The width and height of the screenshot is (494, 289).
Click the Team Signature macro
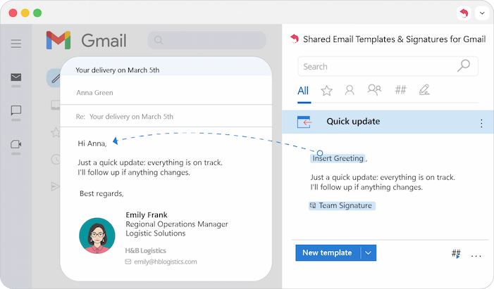342,205
